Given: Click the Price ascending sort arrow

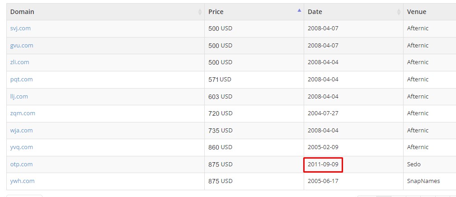Looking at the screenshot, I should point(299,10).
